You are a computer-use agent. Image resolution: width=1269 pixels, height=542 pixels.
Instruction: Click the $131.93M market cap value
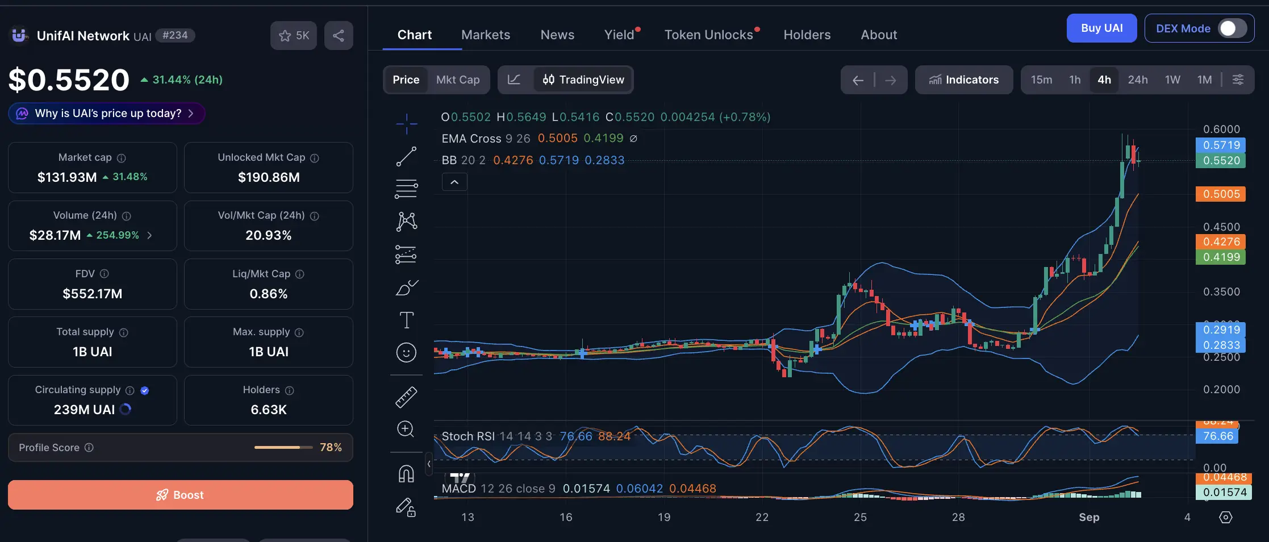tap(67, 177)
